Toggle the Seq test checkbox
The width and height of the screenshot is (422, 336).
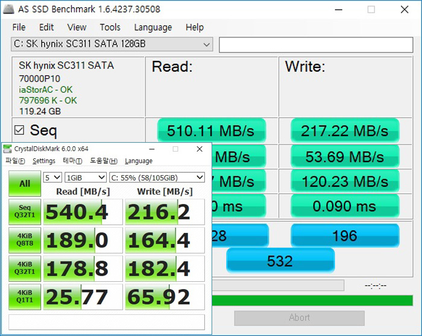pyautogui.click(x=19, y=130)
